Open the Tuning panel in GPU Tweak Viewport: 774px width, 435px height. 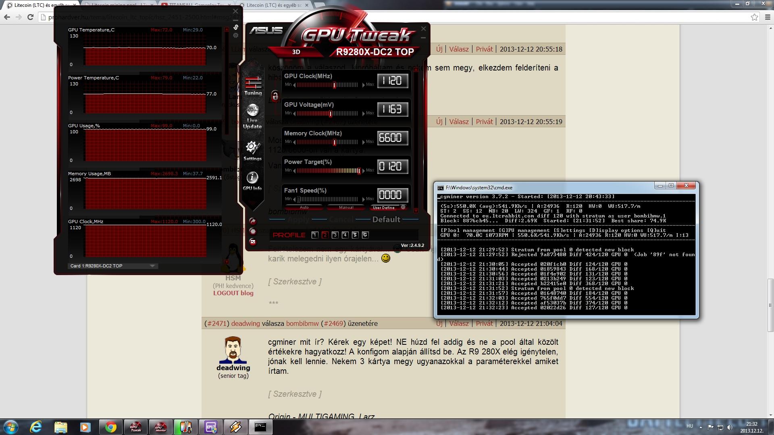coord(253,85)
